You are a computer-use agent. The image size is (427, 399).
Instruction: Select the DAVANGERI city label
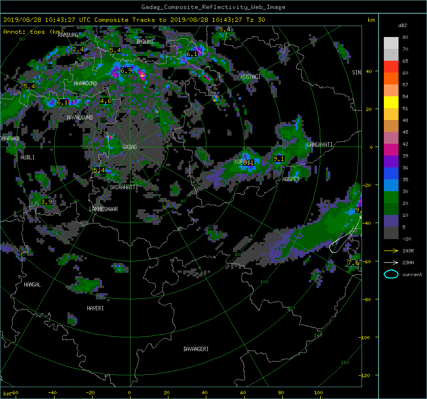pyautogui.click(x=196, y=349)
